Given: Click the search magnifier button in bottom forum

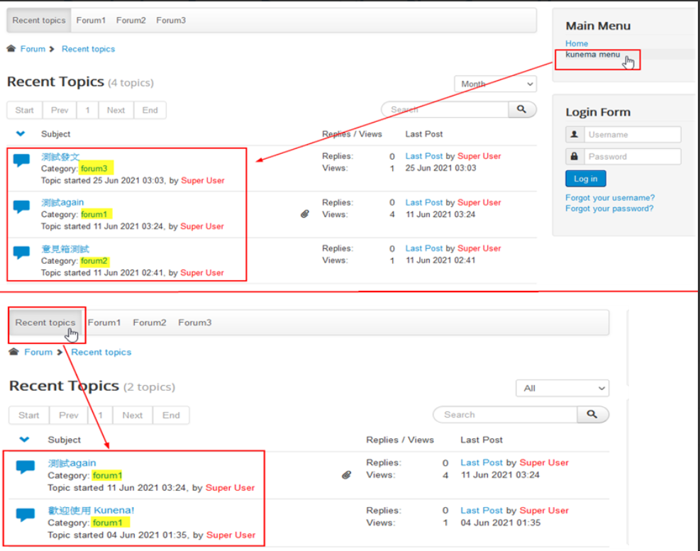Looking at the screenshot, I should [592, 414].
